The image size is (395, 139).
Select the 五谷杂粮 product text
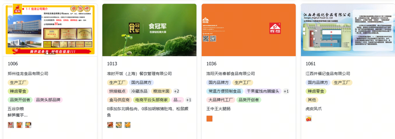(x=16, y=109)
